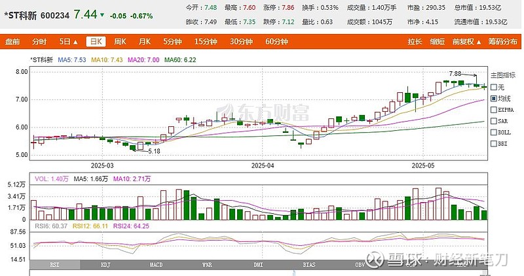This screenshot has height=276, width=524.
Task: Enable the EXPMA indicator checkbox
Action: pos(493,109)
